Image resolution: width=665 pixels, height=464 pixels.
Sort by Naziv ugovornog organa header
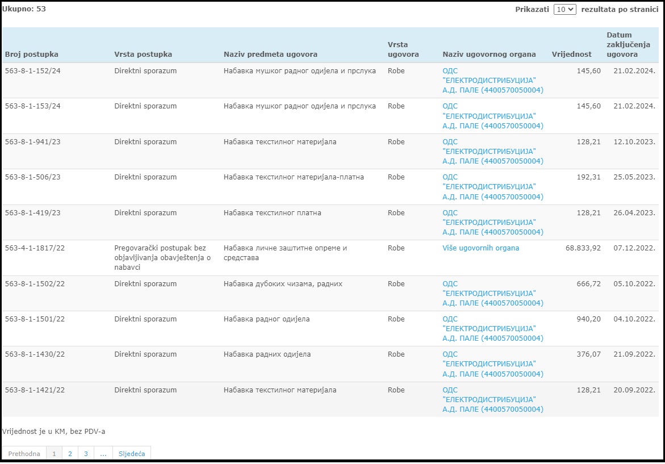[x=489, y=55]
